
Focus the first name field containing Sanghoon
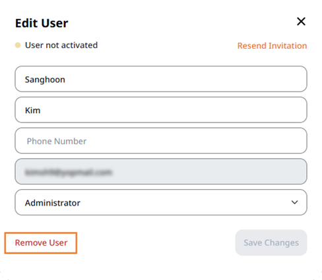[x=161, y=79]
